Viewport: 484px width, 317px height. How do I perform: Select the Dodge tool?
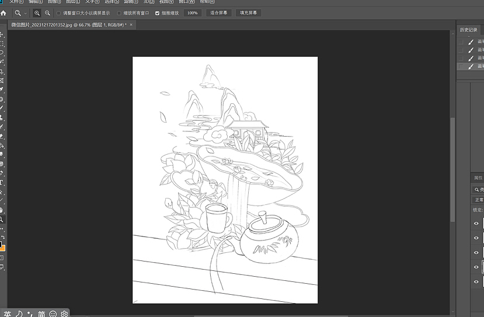(x=2, y=164)
